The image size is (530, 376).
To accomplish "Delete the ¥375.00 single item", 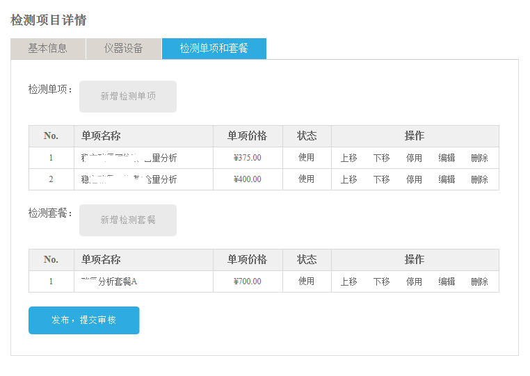I will pos(479,158).
